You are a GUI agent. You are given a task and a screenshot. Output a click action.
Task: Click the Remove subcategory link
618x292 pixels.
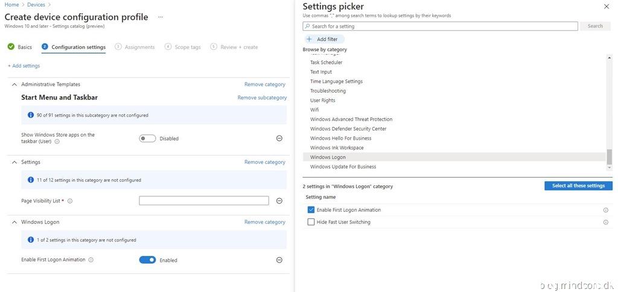point(262,98)
